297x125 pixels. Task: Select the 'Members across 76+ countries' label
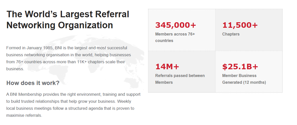point(175,37)
